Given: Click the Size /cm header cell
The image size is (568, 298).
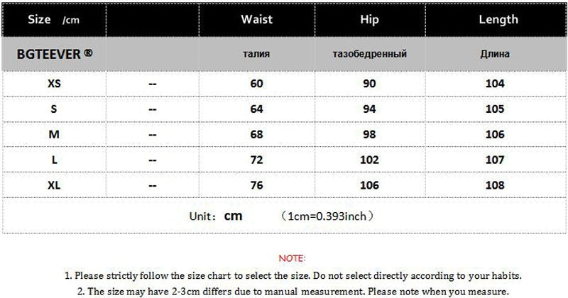Looking at the screenshot, I should pos(53,20).
